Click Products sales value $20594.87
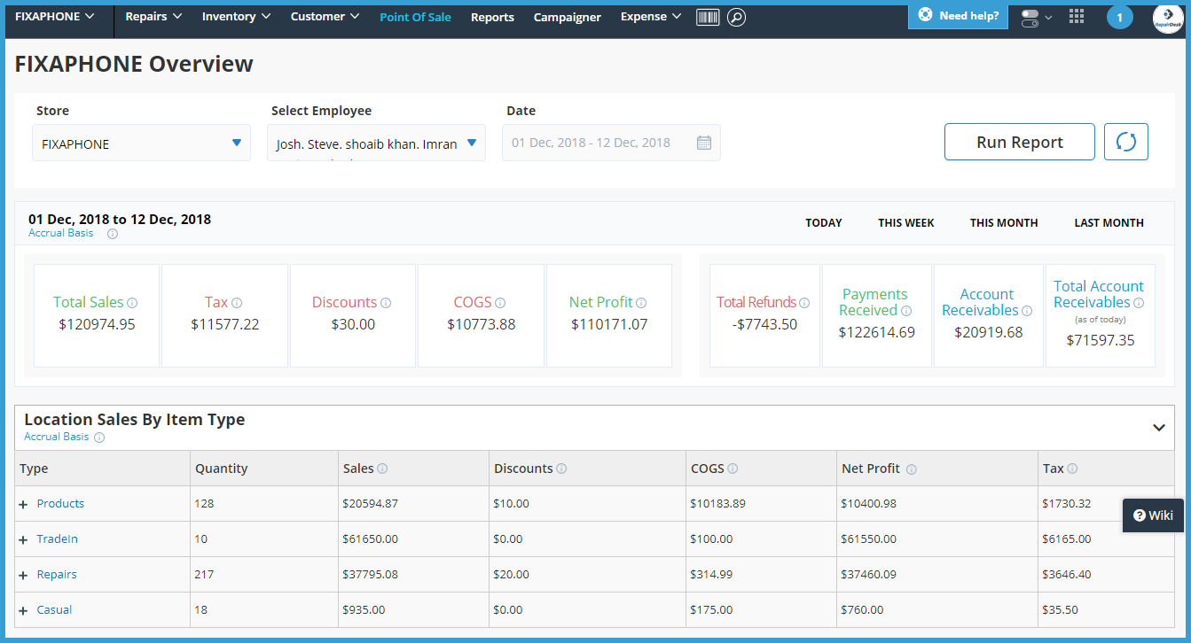This screenshot has height=643, width=1191. [371, 504]
